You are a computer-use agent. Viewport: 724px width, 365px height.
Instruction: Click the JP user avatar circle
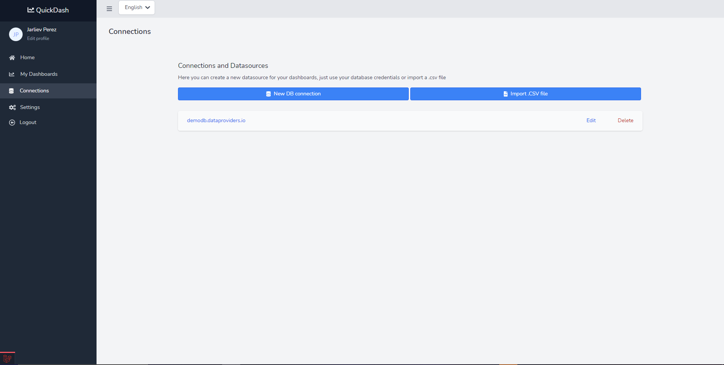coord(16,34)
